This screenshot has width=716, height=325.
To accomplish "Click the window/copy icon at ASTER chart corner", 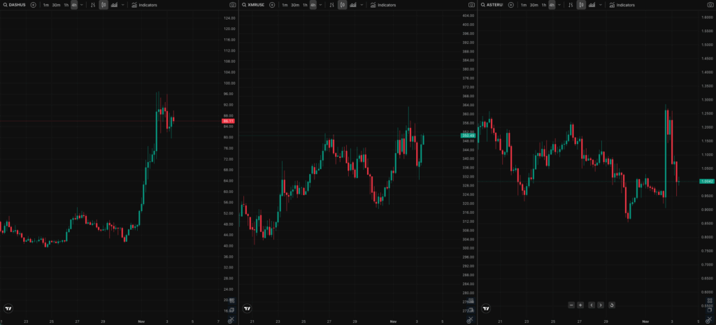I will tap(710, 310).
